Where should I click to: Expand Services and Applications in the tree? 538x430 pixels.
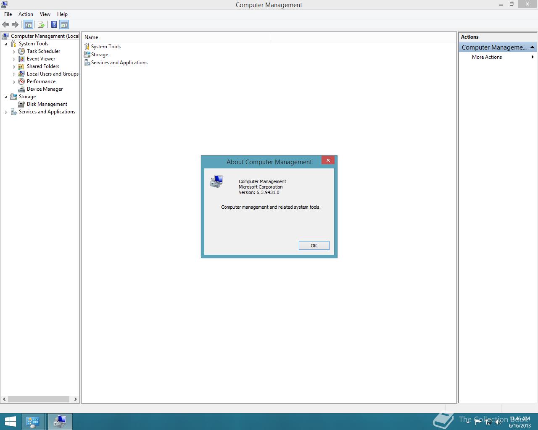pyautogui.click(x=6, y=112)
